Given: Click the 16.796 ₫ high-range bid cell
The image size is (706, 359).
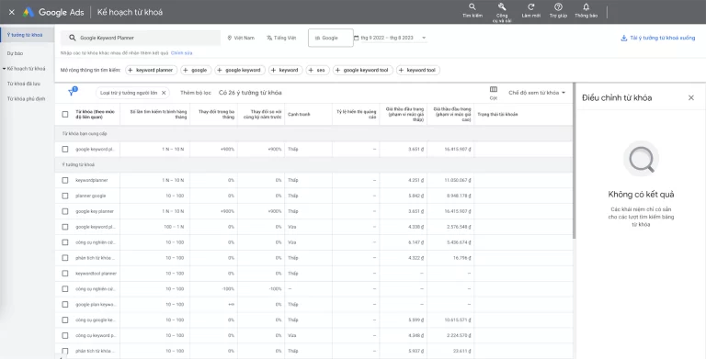Looking at the screenshot, I should point(462,258).
